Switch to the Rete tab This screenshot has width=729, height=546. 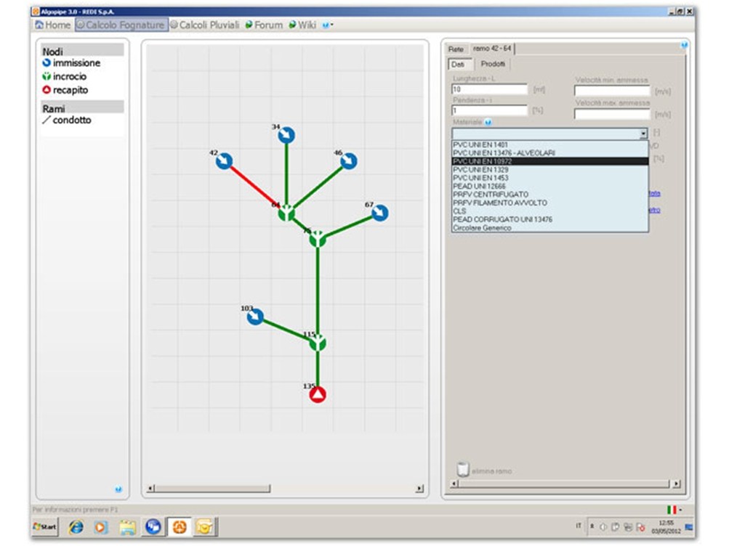(456, 49)
